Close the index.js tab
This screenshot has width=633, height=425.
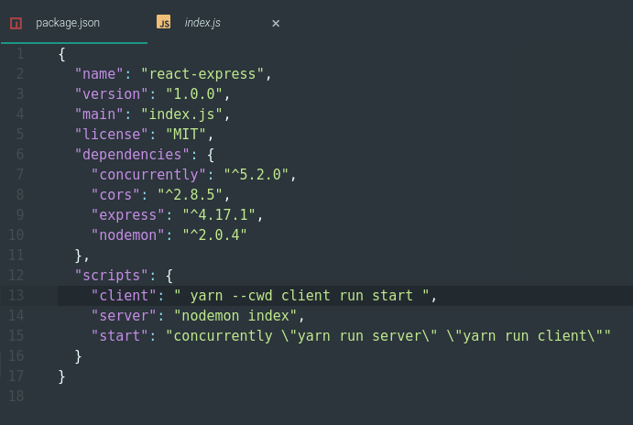276,24
